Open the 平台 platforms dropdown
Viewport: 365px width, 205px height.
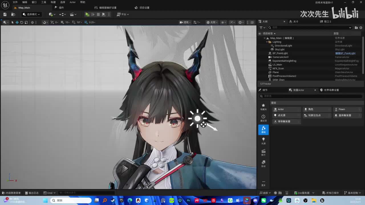tap(123, 14)
